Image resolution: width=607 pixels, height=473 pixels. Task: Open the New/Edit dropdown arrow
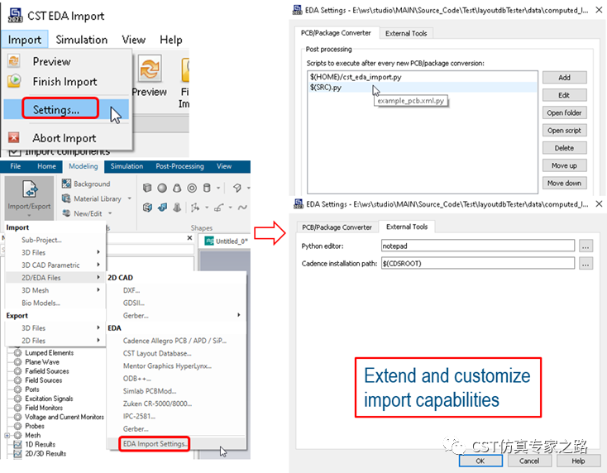[x=110, y=213]
